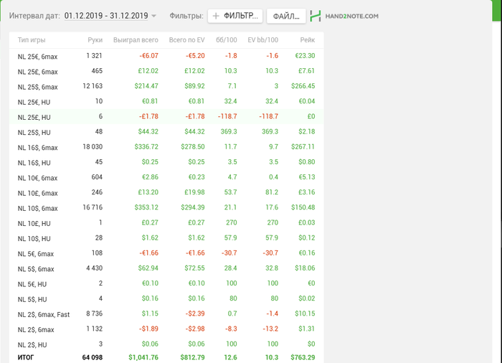The image size is (502, 363).
Task: Open date range 01.12.2019 - 31.12.2019
Action: [x=106, y=16]
